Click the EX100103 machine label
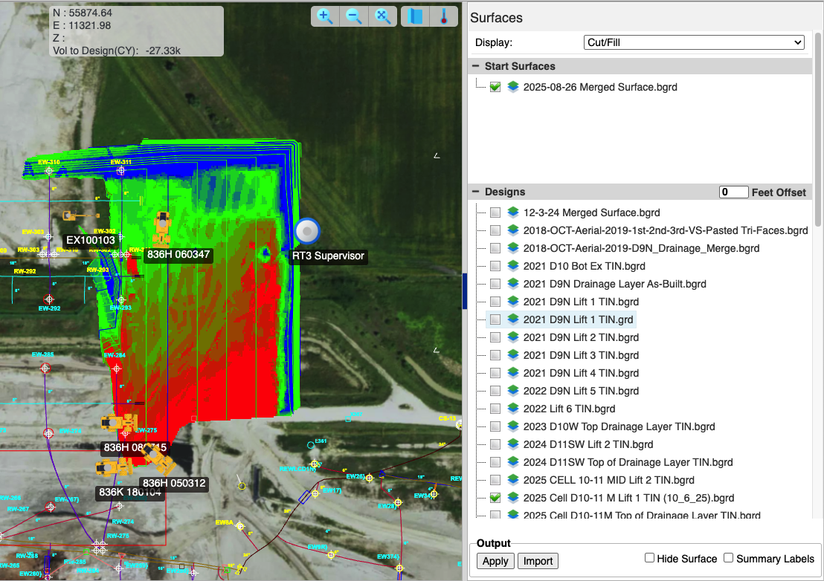This screenshot has height=581, width=824. [91, 241]
